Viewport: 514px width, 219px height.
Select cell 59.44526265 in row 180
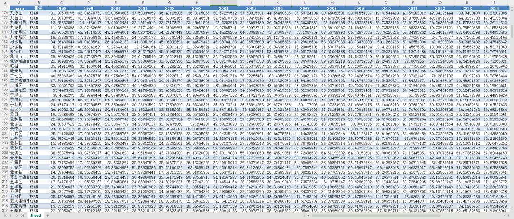click(224, 32)
